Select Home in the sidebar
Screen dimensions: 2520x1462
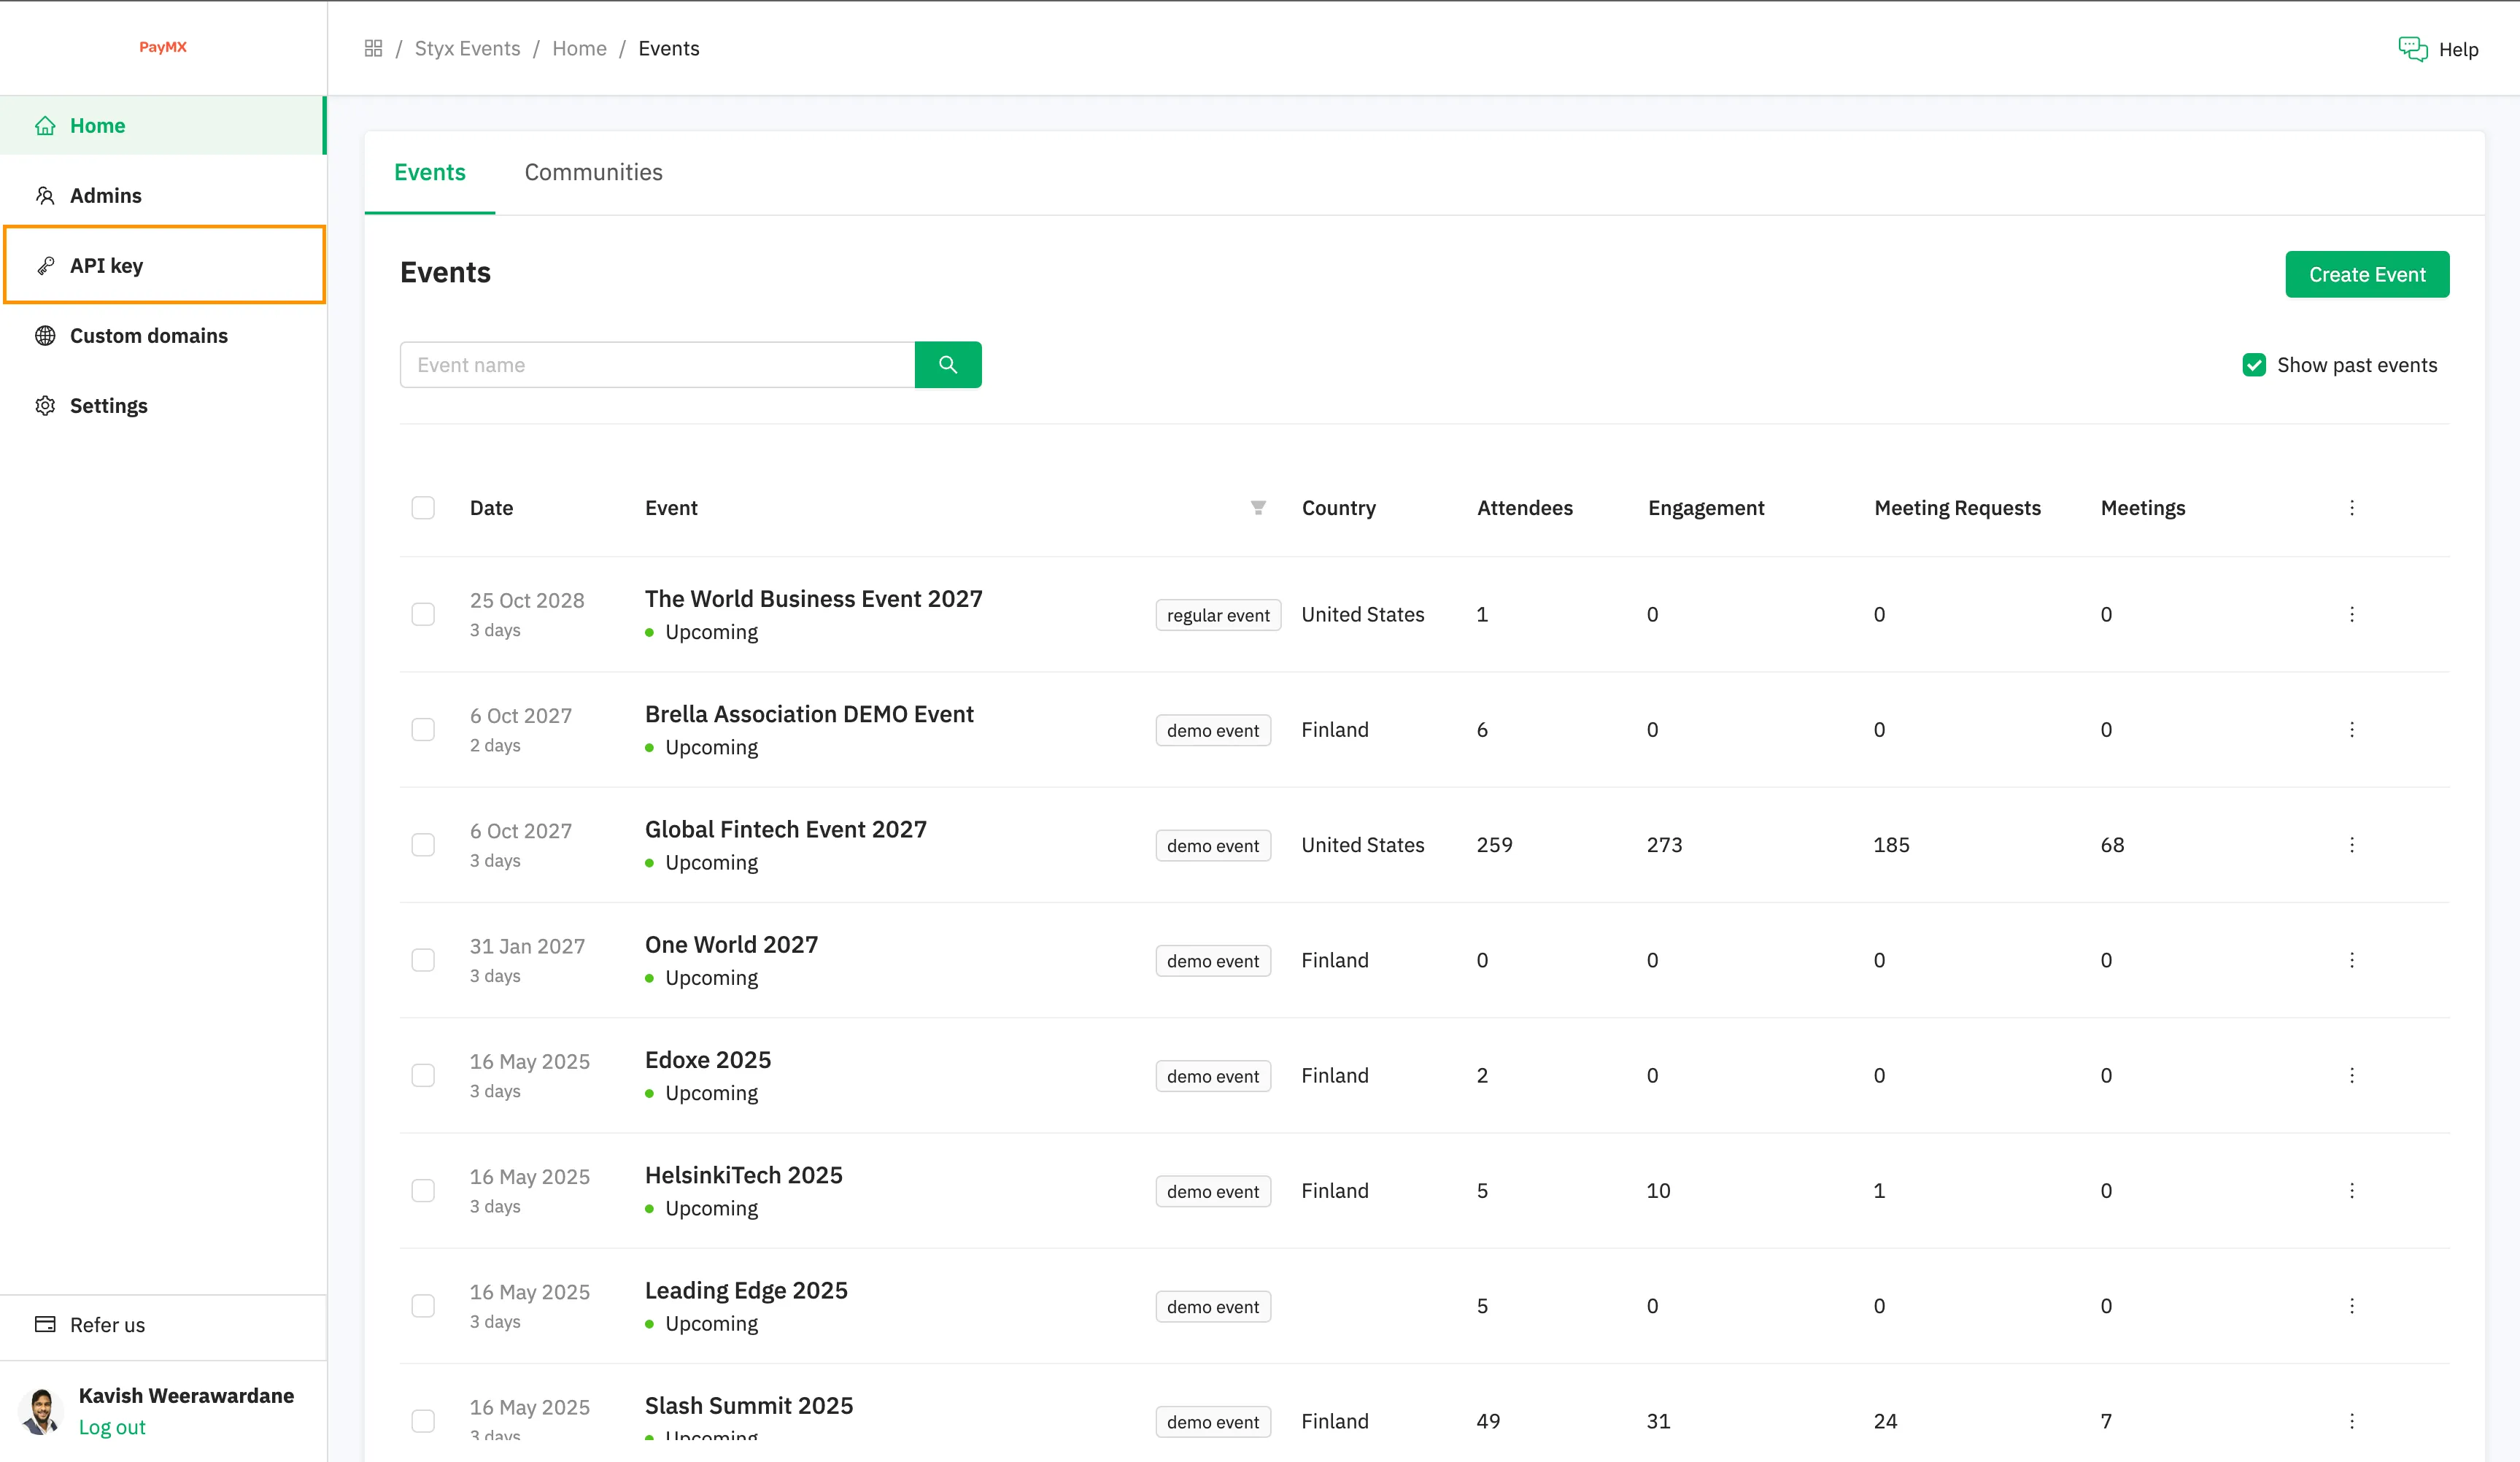tap(163, 125)
